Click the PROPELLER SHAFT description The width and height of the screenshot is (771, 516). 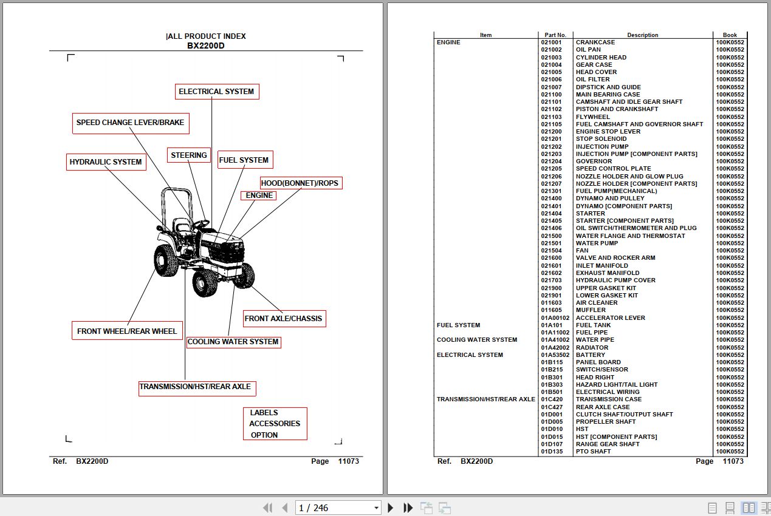click(606, 422)
